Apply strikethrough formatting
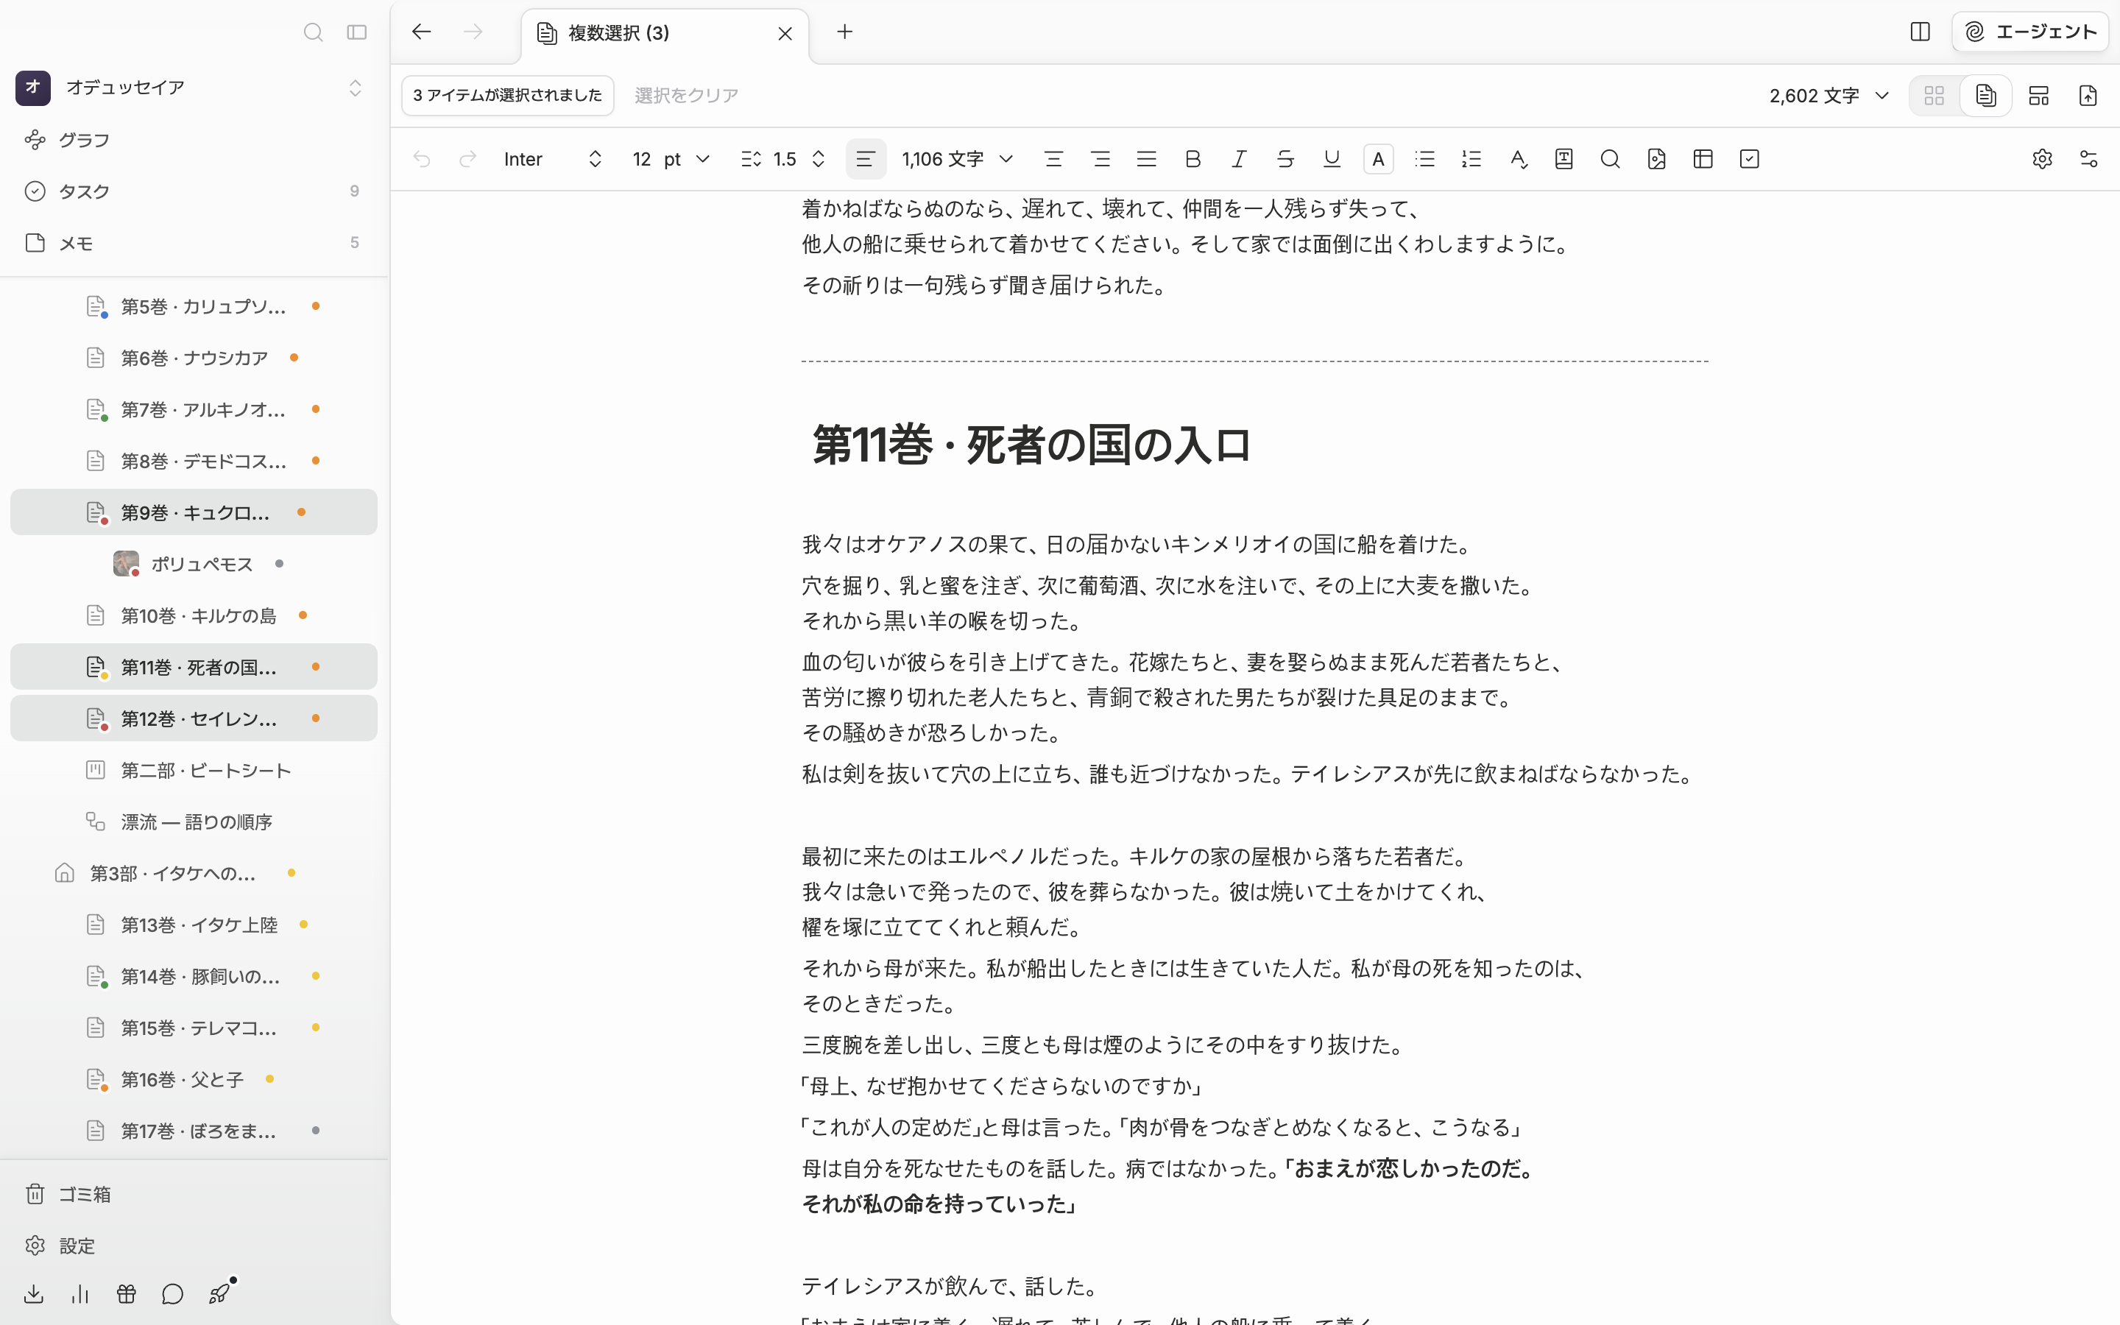The image size is (2120, 1325). pyautogui.click(x=1285, y=158)
